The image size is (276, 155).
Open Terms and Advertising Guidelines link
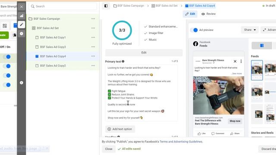point(181,142)
